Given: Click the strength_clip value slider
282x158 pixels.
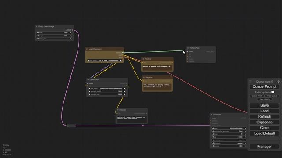Looking at the screenshot, I should coord(107,94).
